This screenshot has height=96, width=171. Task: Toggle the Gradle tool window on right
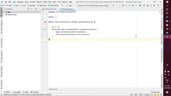162,12
